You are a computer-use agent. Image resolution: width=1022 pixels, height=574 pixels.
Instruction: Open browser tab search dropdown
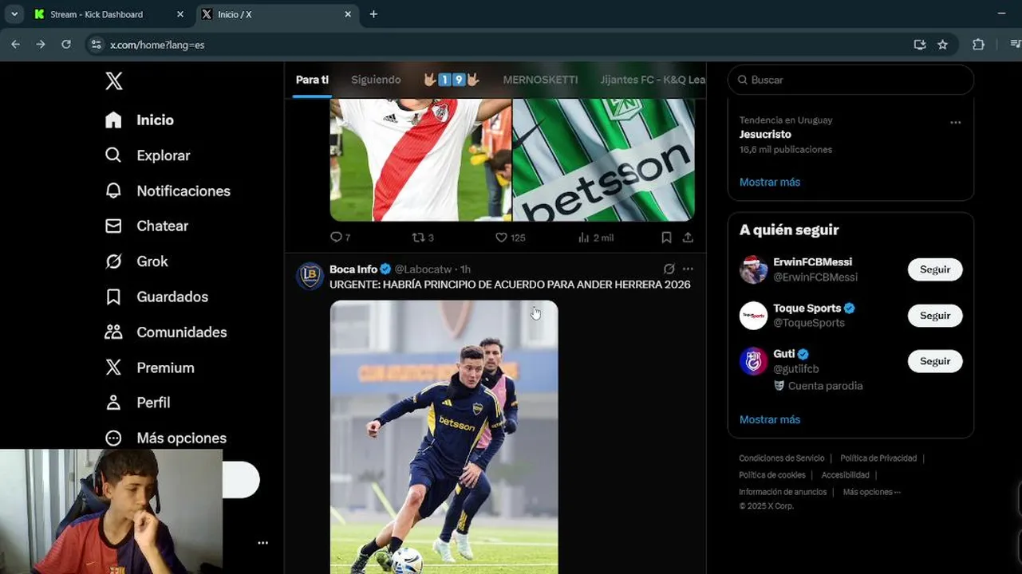coord(14,14)
